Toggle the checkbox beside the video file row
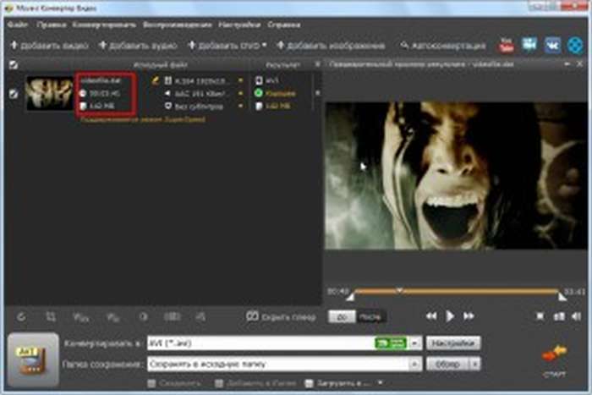Screen dimensions: 592x395 click(x=14, y=93)
